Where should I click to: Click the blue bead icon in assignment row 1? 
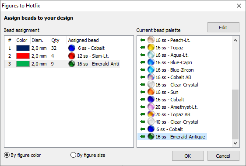click(x=72, y=48)
